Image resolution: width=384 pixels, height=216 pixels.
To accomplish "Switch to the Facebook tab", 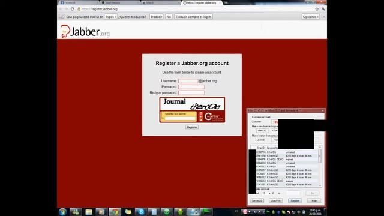I will [x=79, y=2].
